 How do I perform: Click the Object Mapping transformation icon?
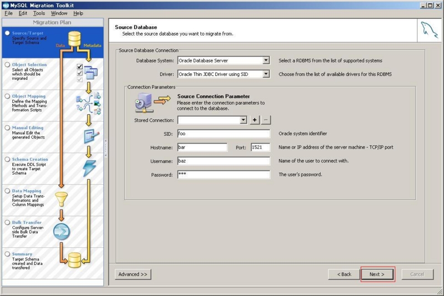click(x=88, y=104)
